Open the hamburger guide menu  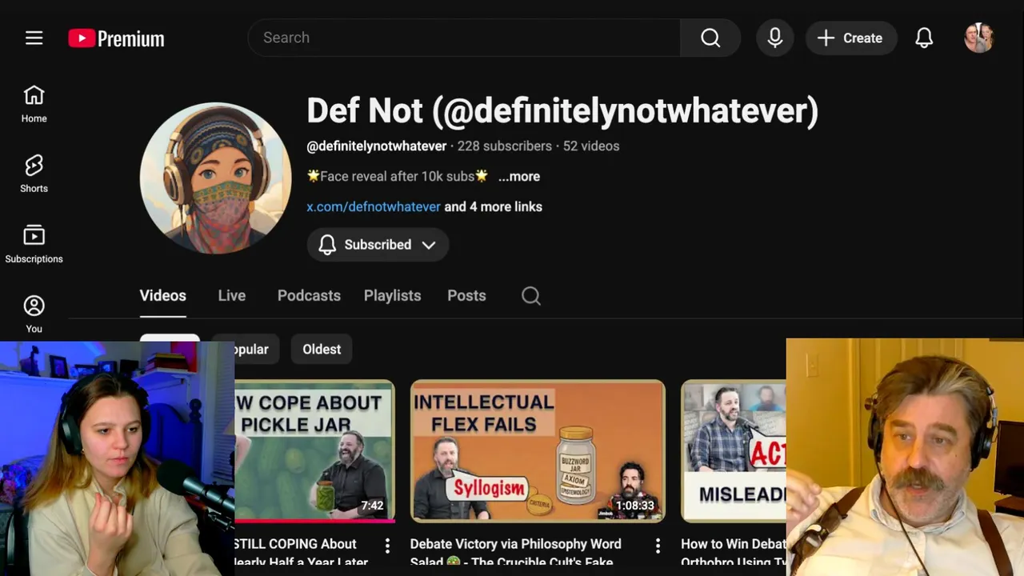coord(34,38)
